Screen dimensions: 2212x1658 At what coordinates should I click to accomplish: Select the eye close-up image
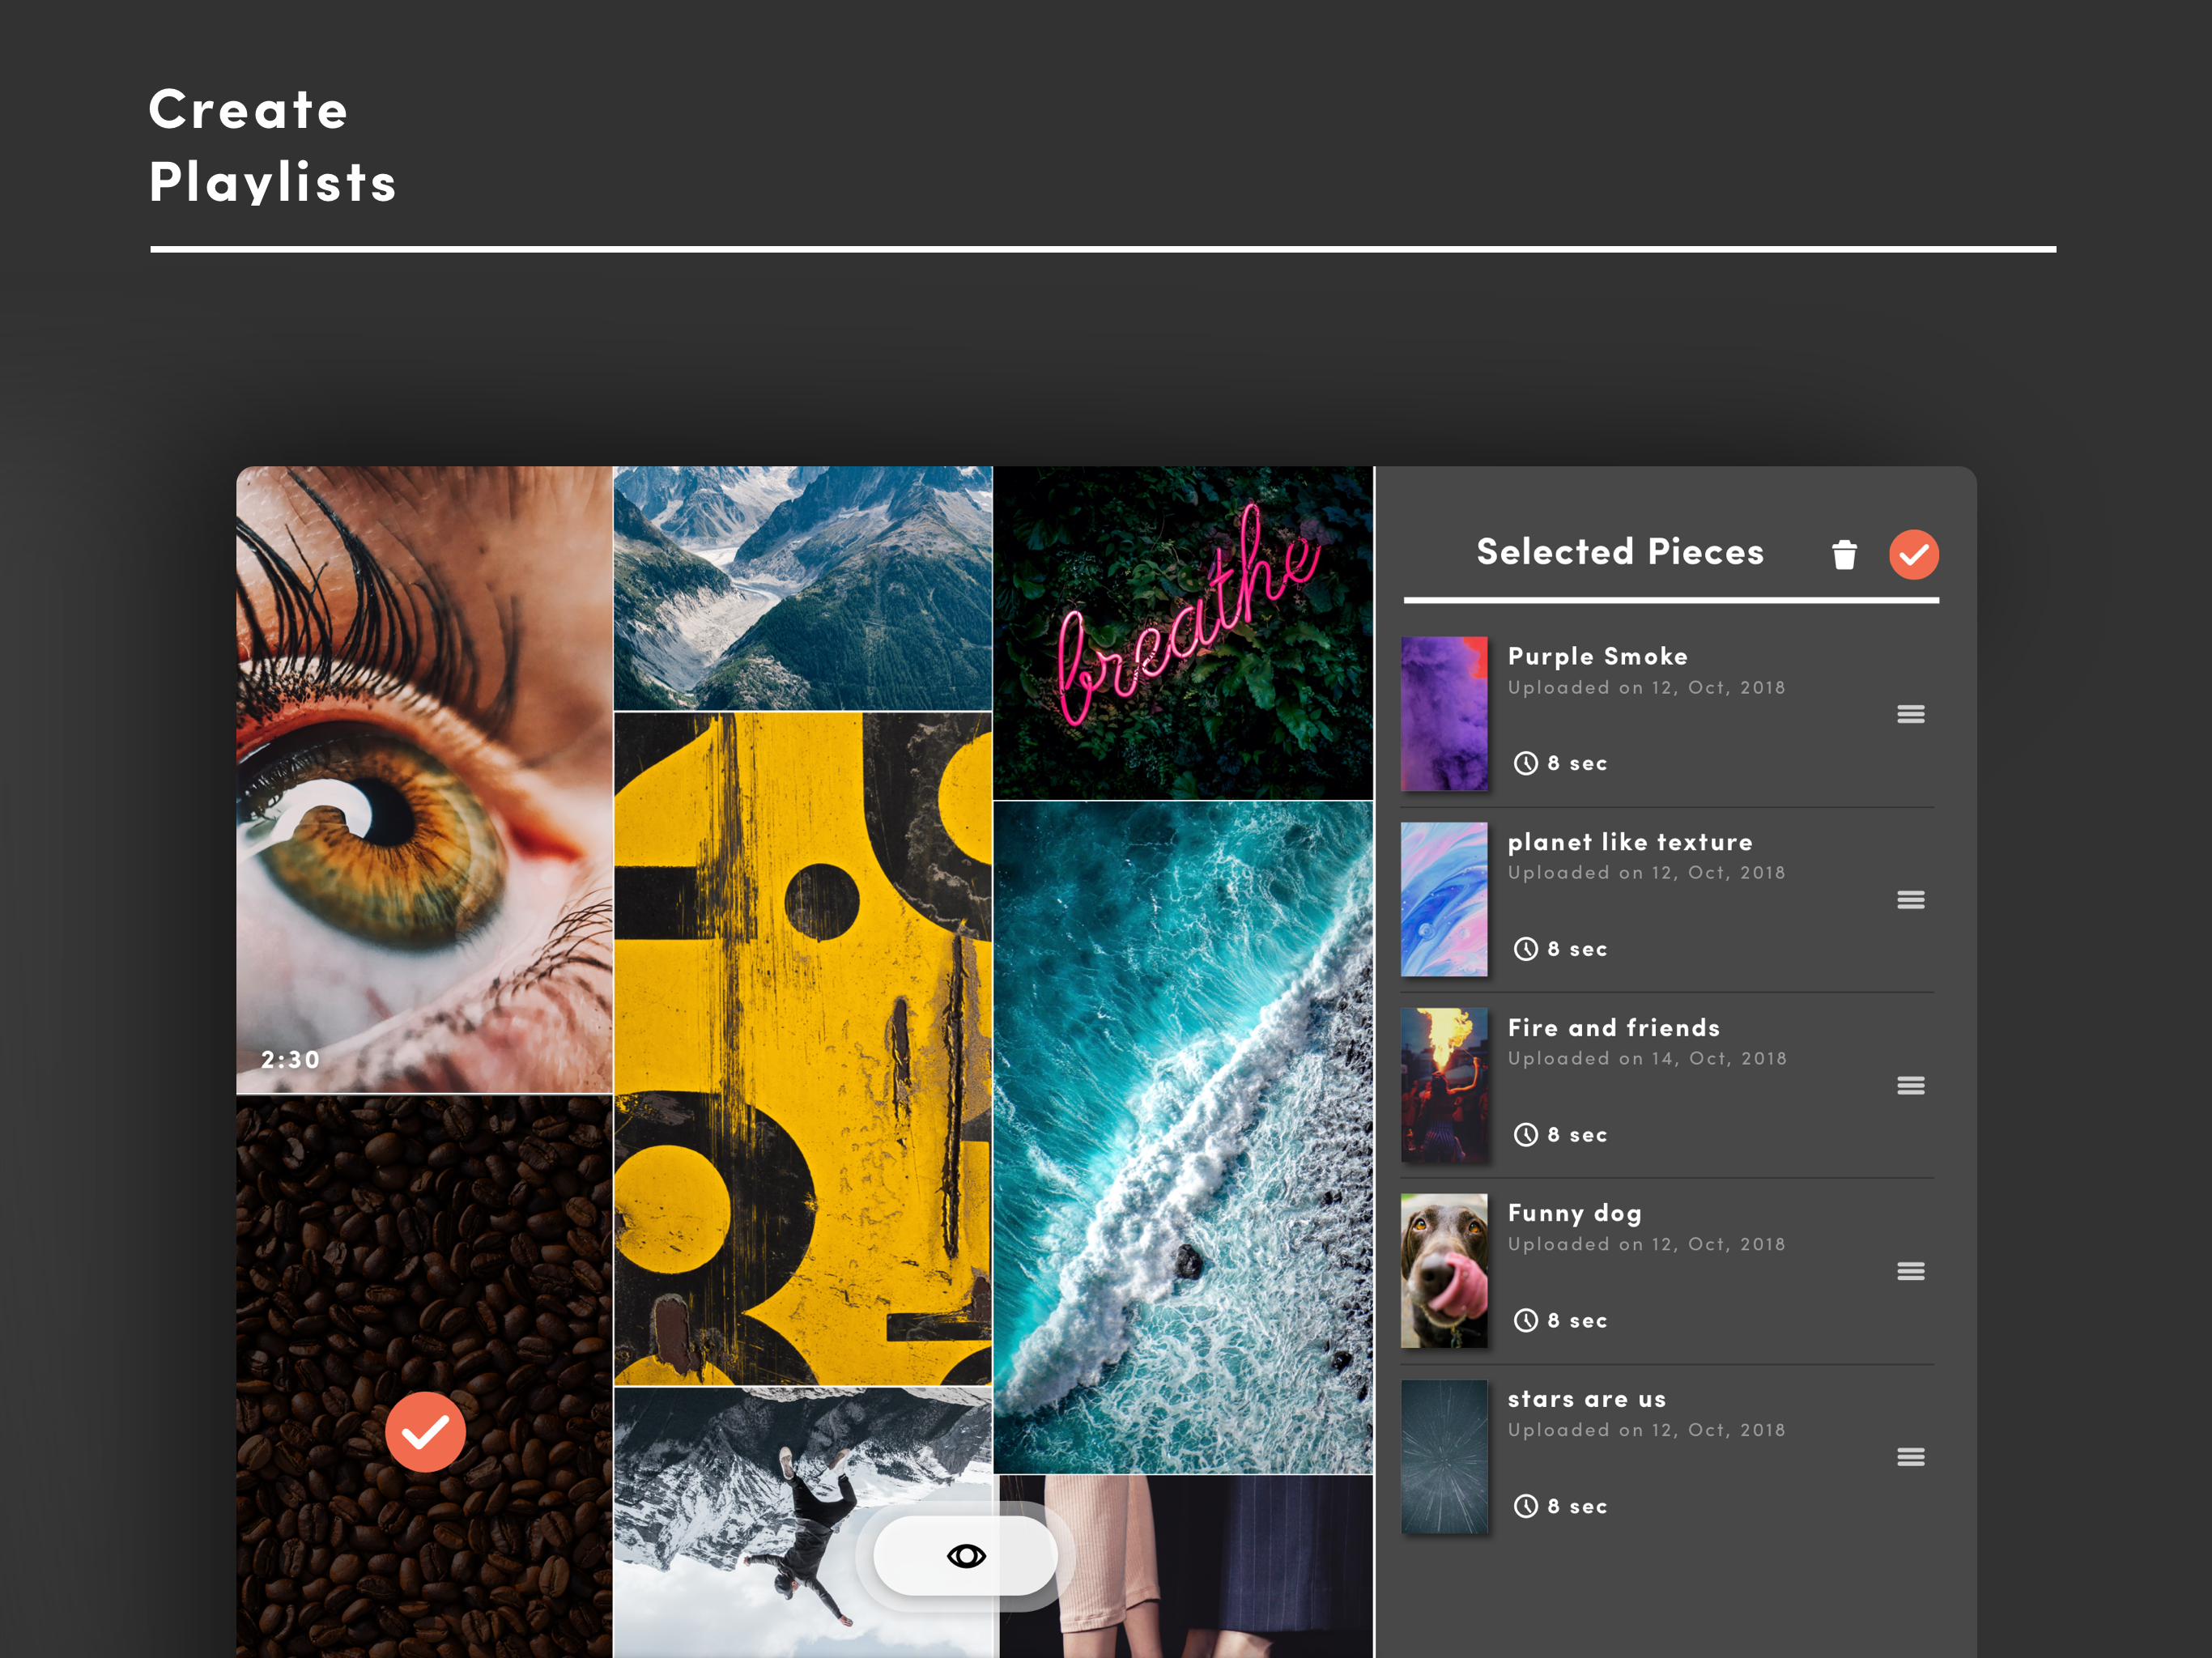424,780
